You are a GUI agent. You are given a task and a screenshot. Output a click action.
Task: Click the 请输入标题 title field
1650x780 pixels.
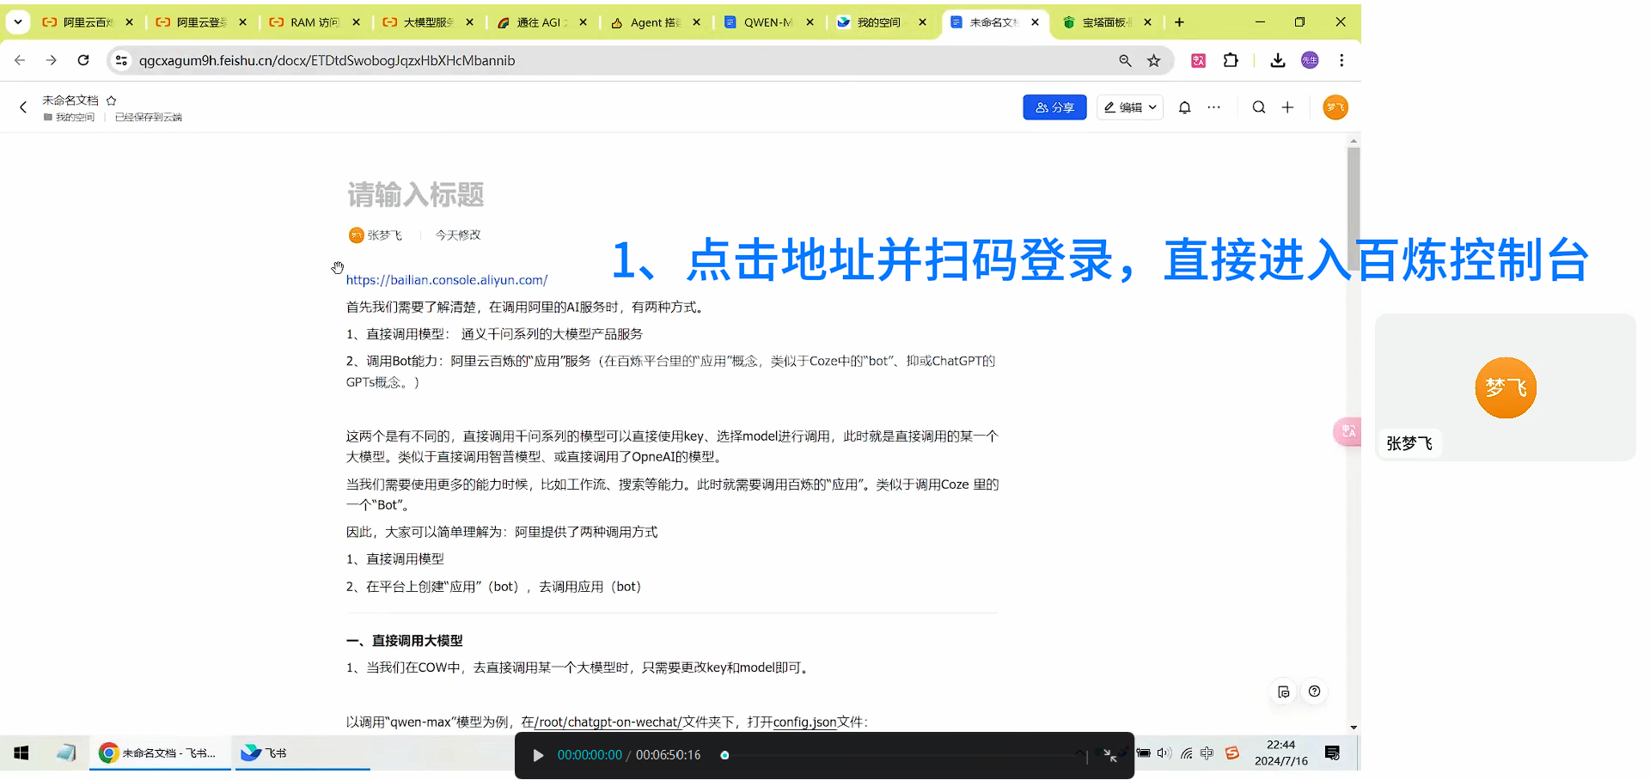415,195
